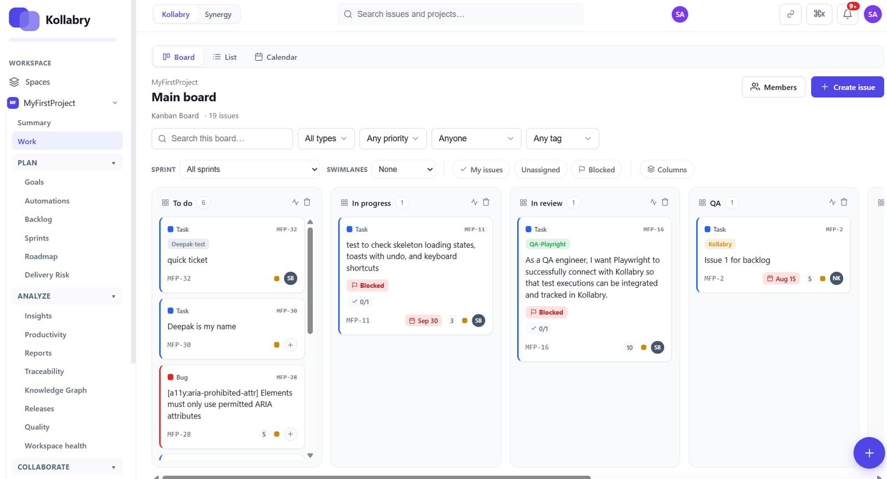Click the floating plus action button
The image size is (887, 479).
coord(869,453)
